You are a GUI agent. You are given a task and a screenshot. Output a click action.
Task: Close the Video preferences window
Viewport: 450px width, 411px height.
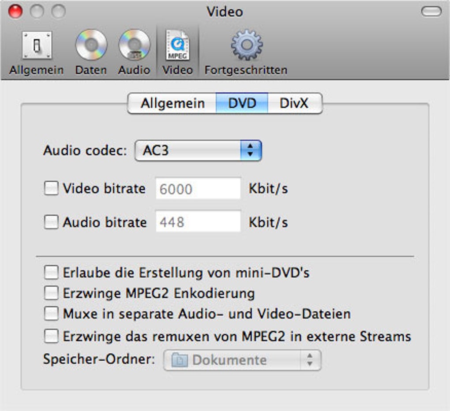click(x=15, y=12)
